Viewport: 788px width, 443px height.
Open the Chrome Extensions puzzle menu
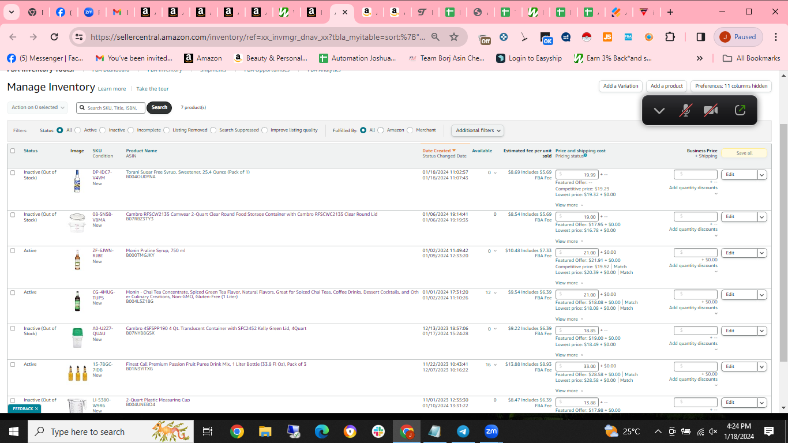coord(670,37)
